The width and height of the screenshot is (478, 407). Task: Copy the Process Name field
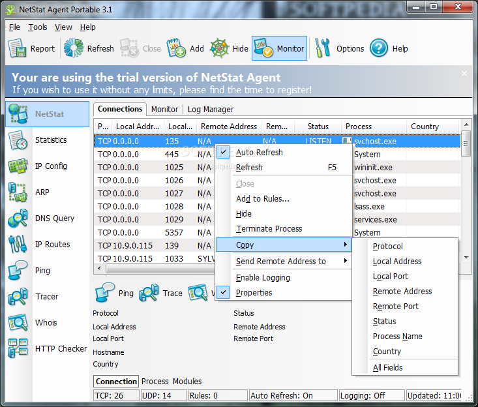click(405, 337)
